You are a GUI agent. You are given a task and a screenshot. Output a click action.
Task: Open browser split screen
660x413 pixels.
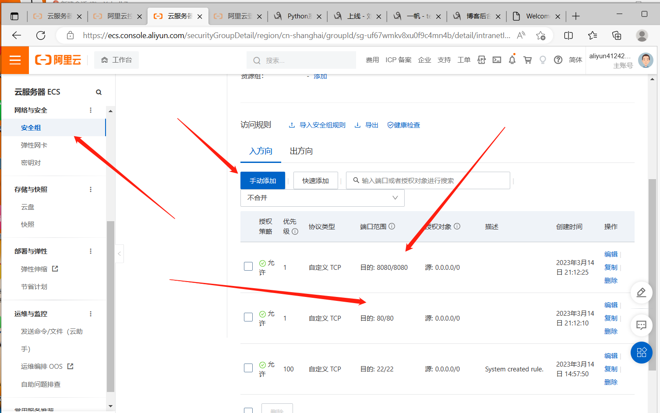(568, 35)
